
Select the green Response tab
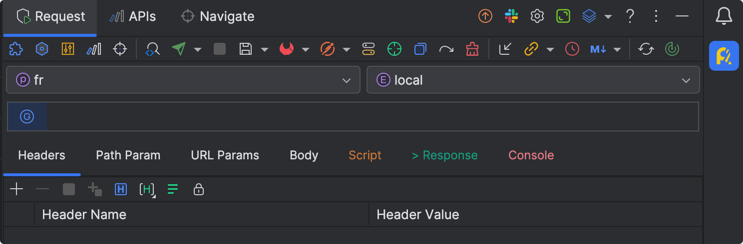[x=445, y=155]
